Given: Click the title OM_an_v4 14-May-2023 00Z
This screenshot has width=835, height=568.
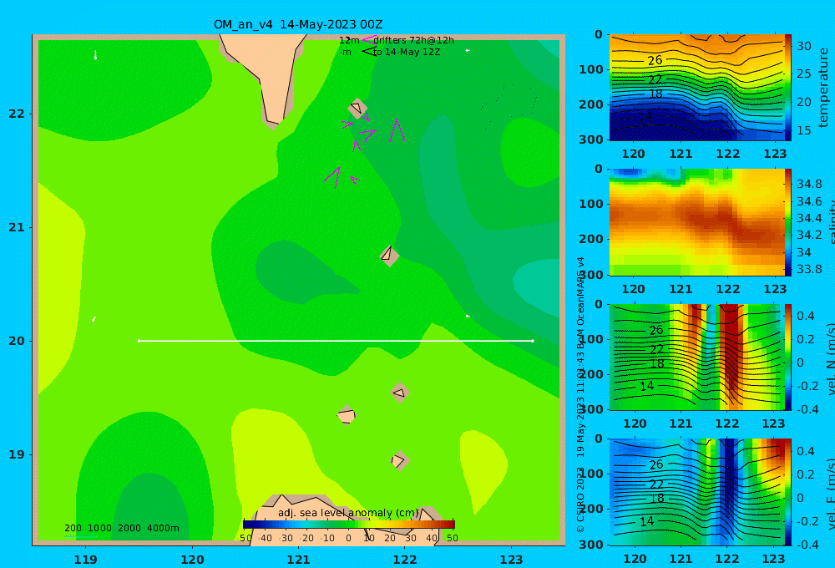Looking at the screenshot, I should pos(298,24).
